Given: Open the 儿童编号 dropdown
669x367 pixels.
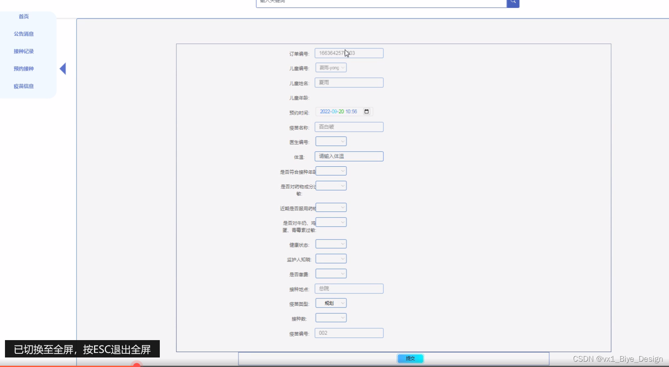Looking at the screenshot, I should coord(331,67).
